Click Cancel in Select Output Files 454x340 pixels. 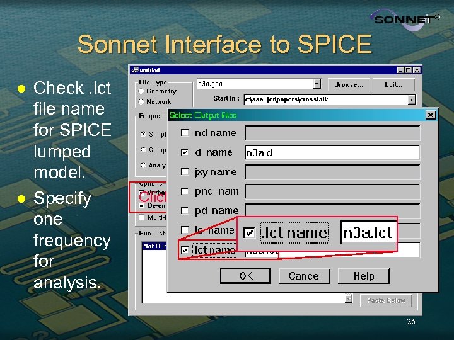(305, 276)
